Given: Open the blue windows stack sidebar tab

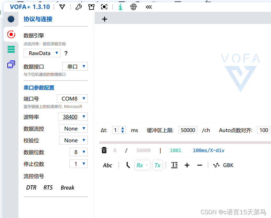Looking at the screenshot, I should (x=11, y=64).
